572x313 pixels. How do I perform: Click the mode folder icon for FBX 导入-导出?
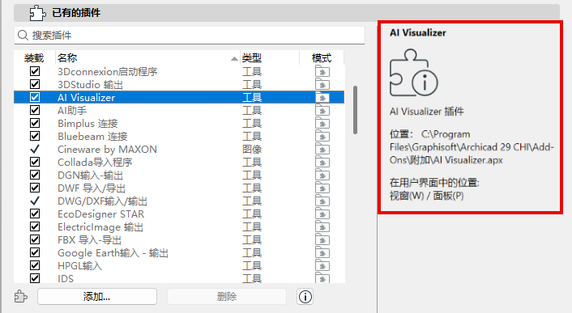322,240
